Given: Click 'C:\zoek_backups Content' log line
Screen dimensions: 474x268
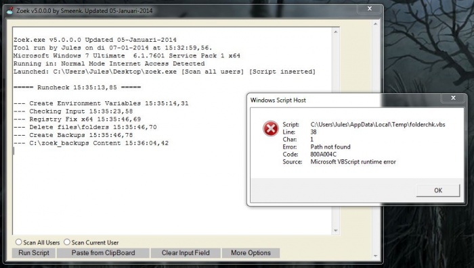Looking at the screenshot, I should coord(91,143).
